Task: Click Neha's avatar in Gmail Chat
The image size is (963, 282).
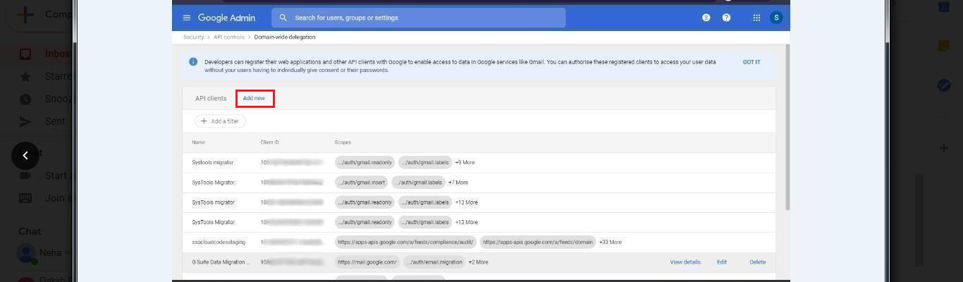Action: [x=26, y=253]
